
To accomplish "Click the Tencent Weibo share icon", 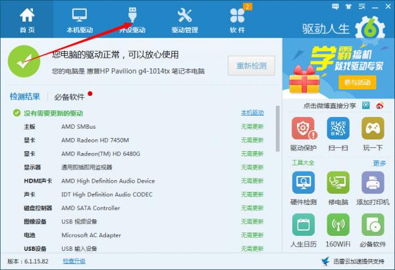I will tap(366, 105).
